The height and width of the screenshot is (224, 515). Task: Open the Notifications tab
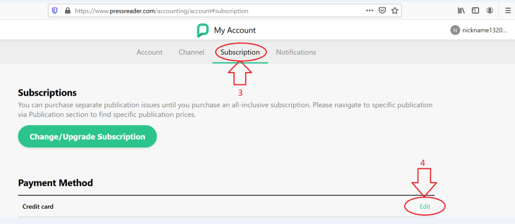[296, 52]
